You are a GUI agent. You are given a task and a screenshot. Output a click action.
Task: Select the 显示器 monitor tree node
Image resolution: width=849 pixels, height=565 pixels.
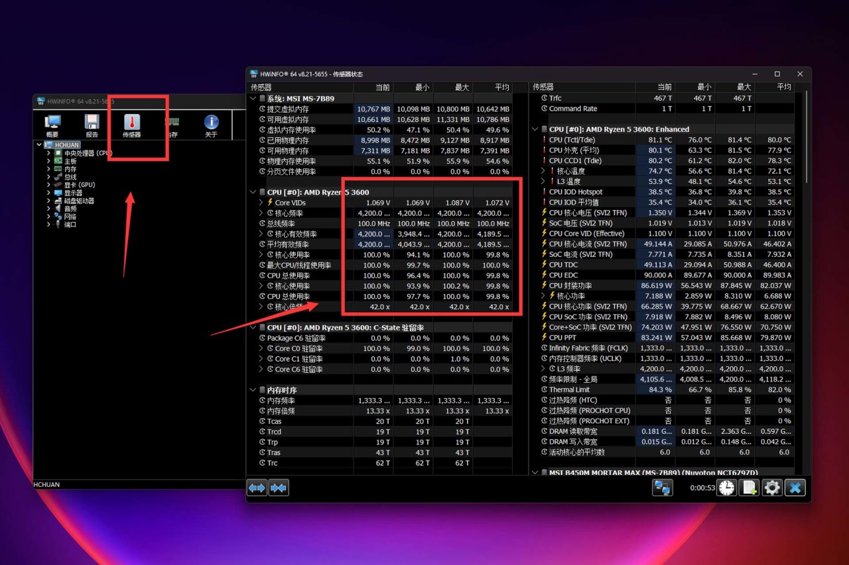(73, 193)
